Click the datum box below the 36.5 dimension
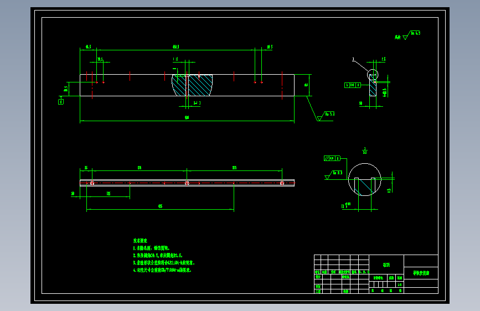 [x=61, y=102]
